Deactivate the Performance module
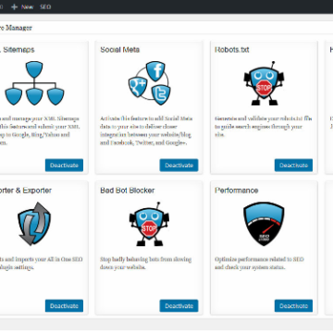333x333 pixels. click(x=293, y=306)
